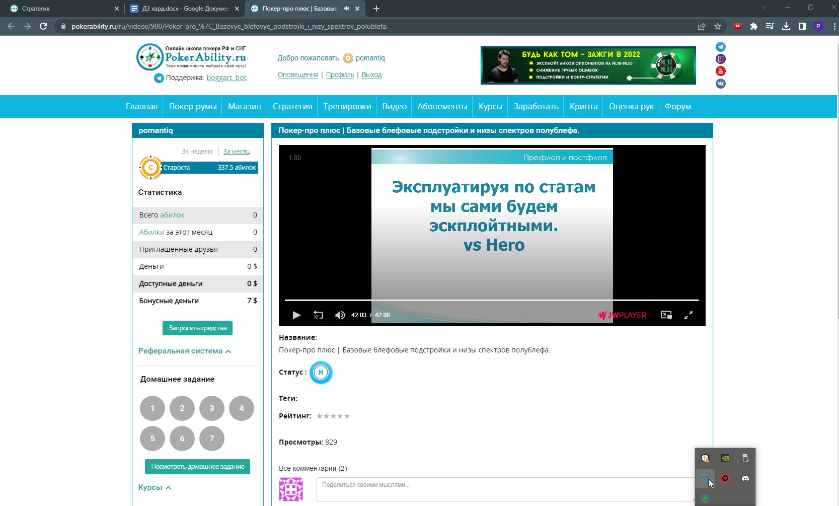Image resolution: width=839 pixels, height=506 pixels.
Task: Select homework circle number 5
Action: pyautogui.click(x=152, y=438)
